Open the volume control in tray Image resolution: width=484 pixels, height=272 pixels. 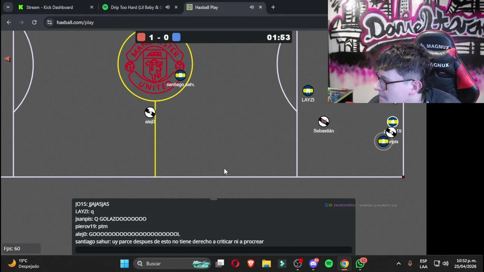pos(445,263)
